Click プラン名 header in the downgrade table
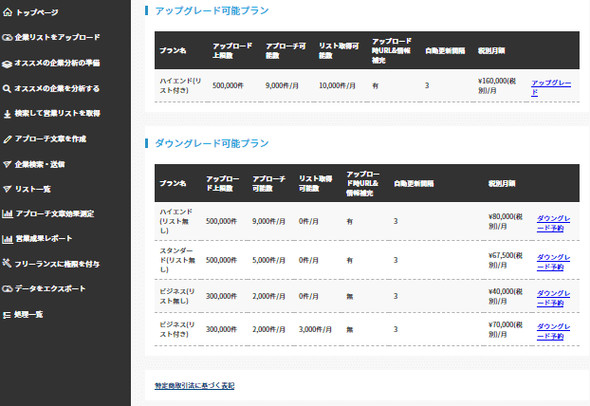590x406 pixels. [173, 184]
